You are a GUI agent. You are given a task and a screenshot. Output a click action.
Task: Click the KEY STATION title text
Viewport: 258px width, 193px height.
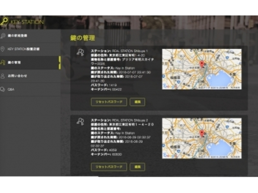click(x=27, y=22)
